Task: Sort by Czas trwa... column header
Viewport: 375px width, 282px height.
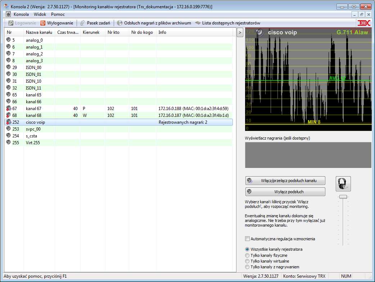Action: [68, 32]
